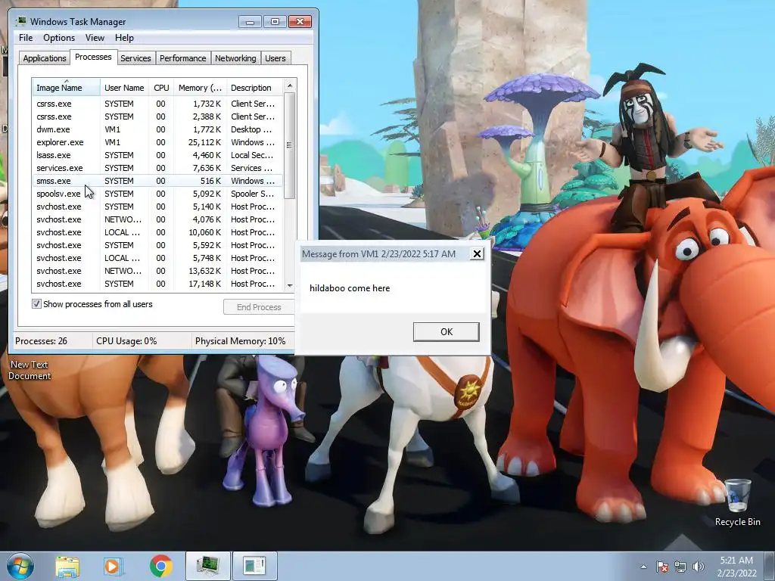Select csrss.exe using 2,388 K memory
775x581 pixels.
click(x=157, y=117)
